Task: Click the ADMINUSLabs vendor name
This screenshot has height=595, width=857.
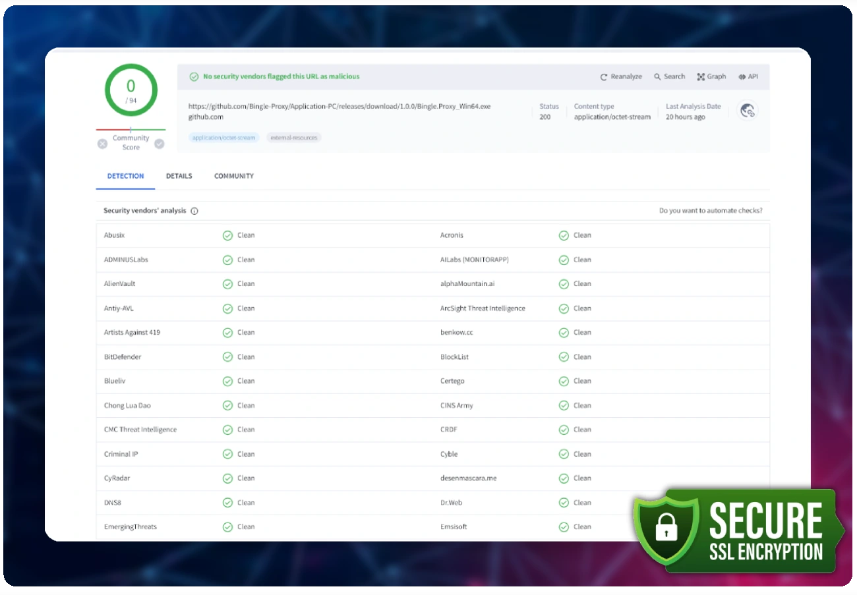Action: coord(126,260)
